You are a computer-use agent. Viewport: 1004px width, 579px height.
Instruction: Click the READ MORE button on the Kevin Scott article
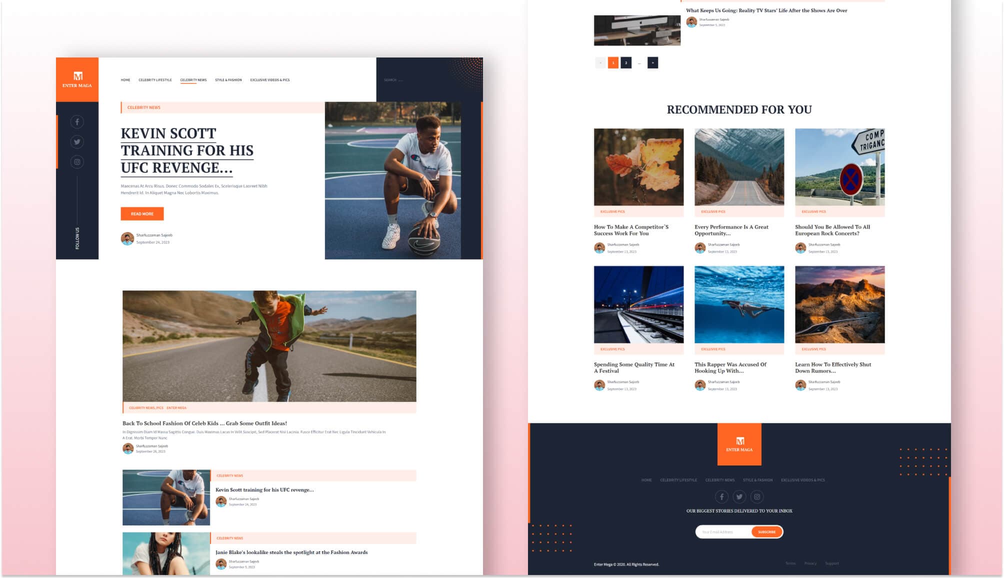pos(141,214)
